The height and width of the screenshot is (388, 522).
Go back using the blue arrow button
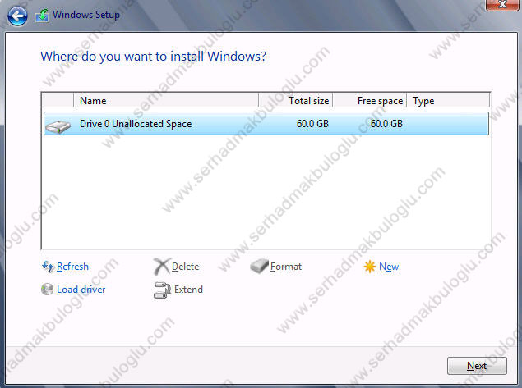click(x=17, y=16)
